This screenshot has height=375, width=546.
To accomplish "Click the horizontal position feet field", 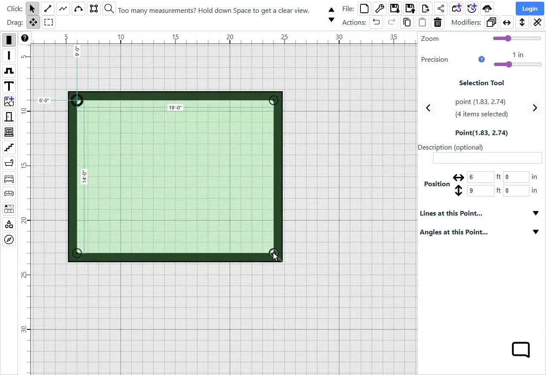I will point(481,177).
